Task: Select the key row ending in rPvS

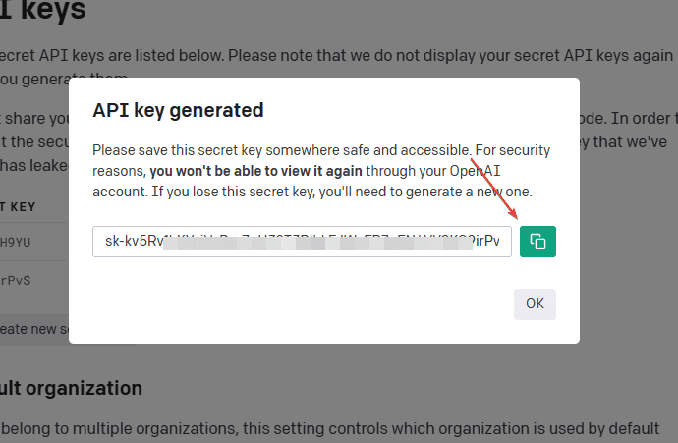Action: pos(34,281)
